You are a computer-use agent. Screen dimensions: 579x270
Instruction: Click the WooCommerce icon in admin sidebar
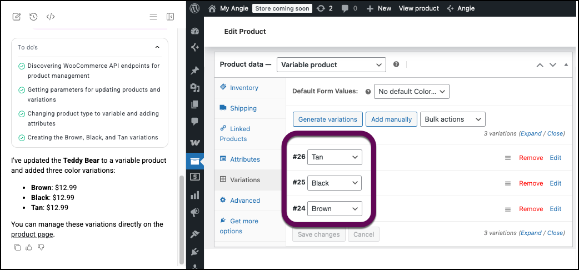(195, 143)
